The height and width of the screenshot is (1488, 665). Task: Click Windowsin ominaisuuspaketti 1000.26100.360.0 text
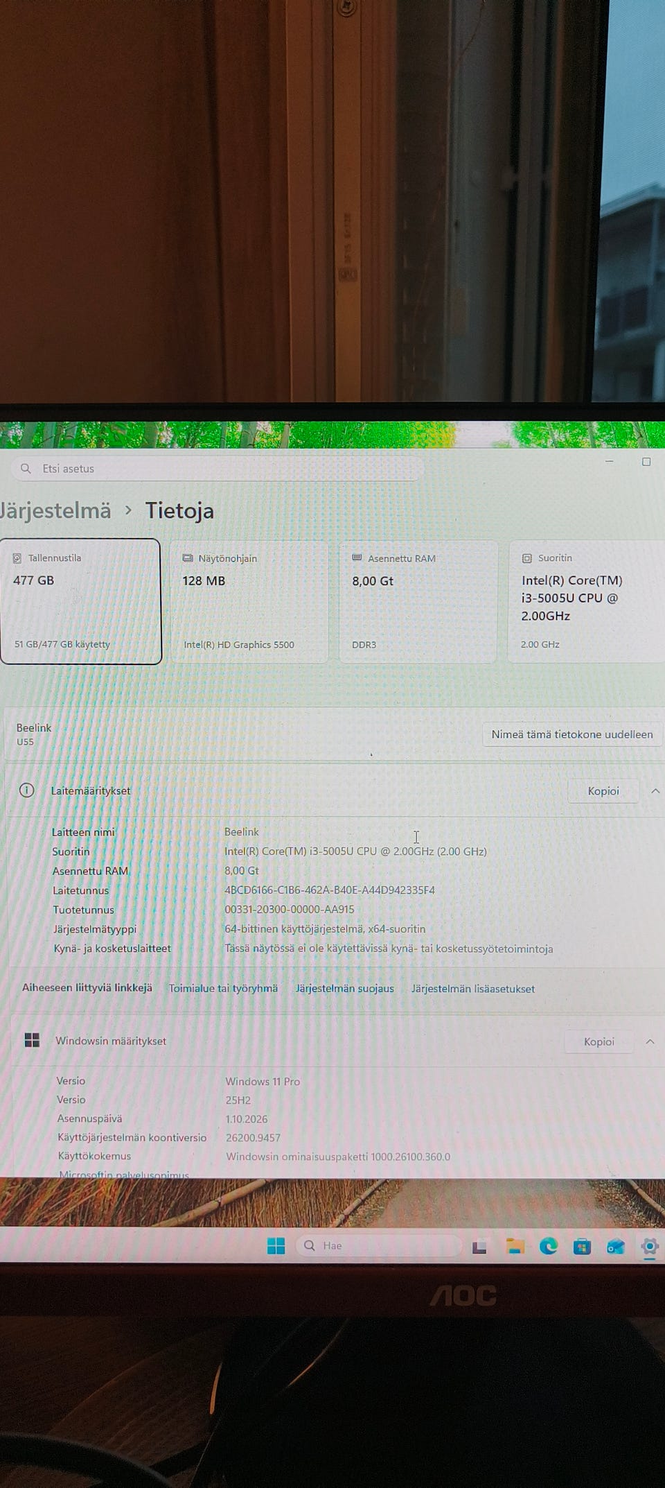pyautogui.click(x=338, y=1157)
